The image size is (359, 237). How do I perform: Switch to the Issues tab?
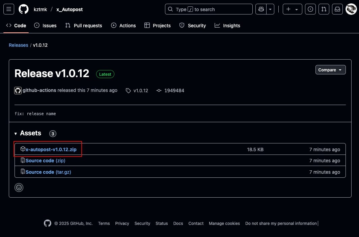coord(45,26)
